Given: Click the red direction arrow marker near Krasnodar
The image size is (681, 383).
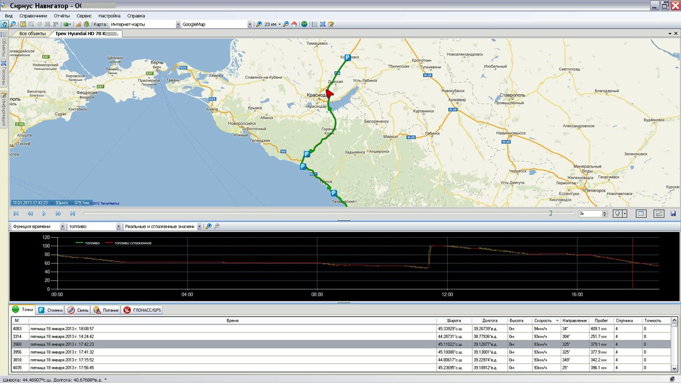Looking at the screenshot, I should pos(330,94).
